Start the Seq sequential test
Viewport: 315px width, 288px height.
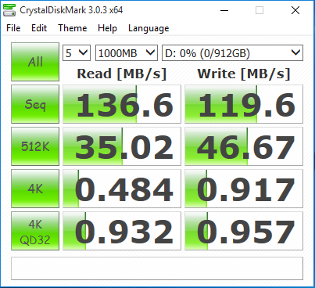pos(35,104)
